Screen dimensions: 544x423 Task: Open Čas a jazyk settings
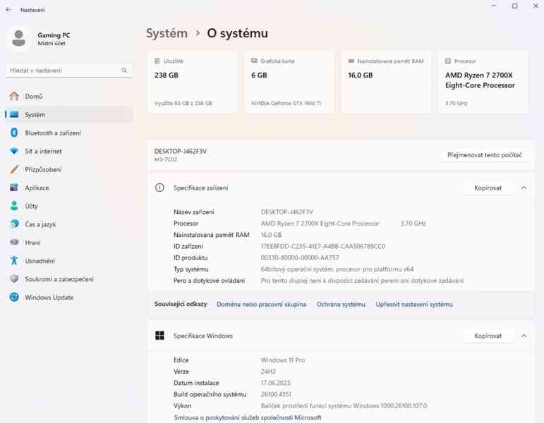point(68,224)
